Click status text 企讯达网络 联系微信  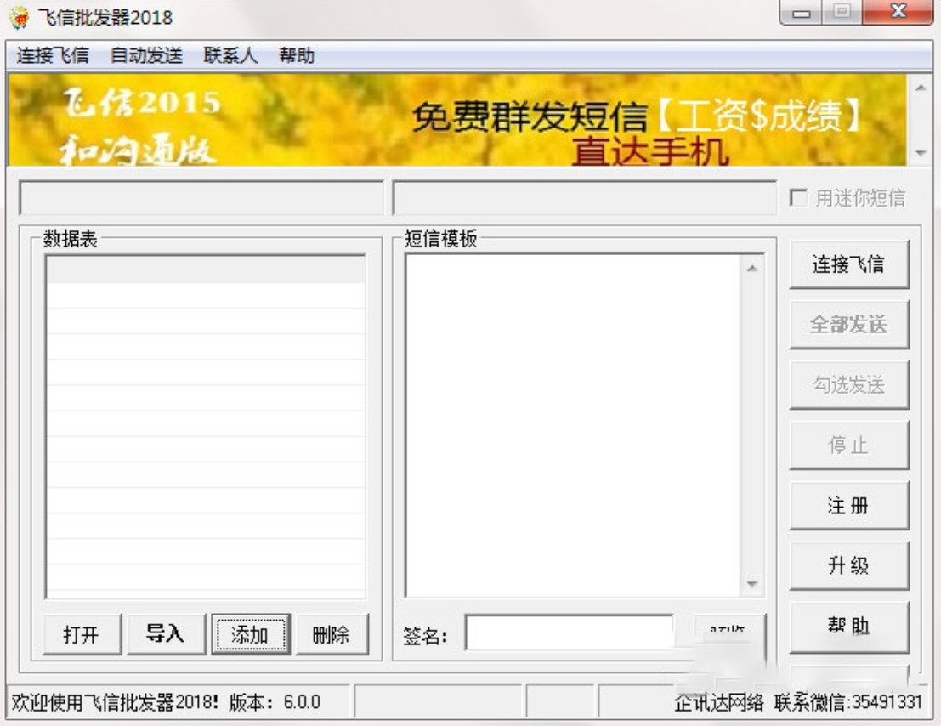(x=798, y=701)
